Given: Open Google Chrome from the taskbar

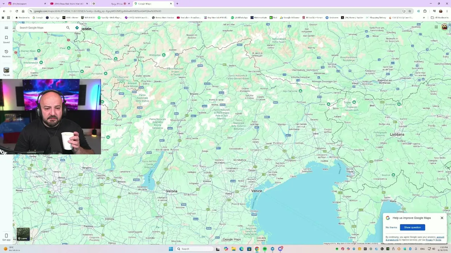Looking at the screenshot, I should [x=257, y=249].
